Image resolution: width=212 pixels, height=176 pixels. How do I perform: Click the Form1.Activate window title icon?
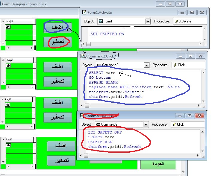(84, 12)
